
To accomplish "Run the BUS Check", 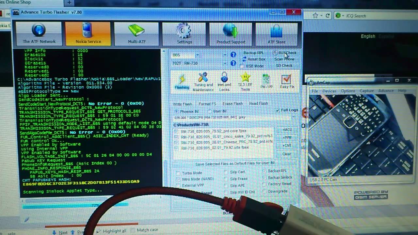I will [x=285, y=53].
